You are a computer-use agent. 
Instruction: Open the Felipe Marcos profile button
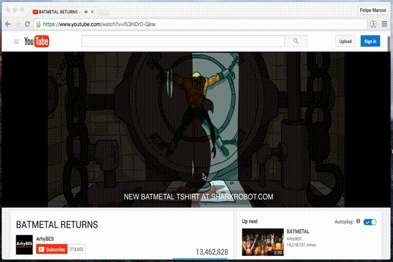[373, 10]
